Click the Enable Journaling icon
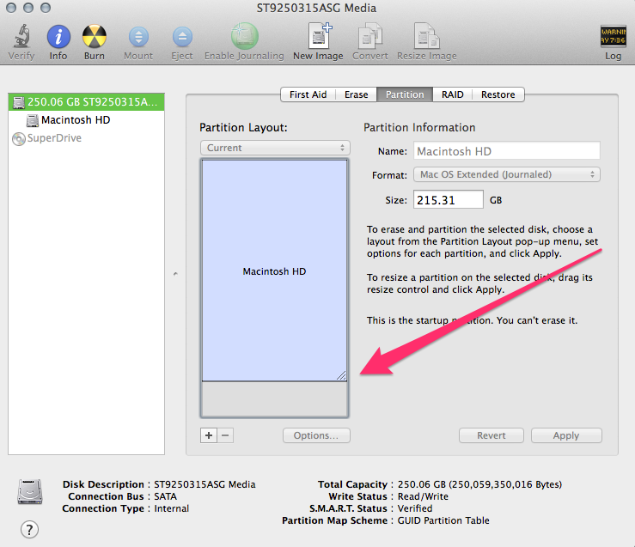This screenshot has height=547, width=635. pyautogui.click(x=245, y=36)
